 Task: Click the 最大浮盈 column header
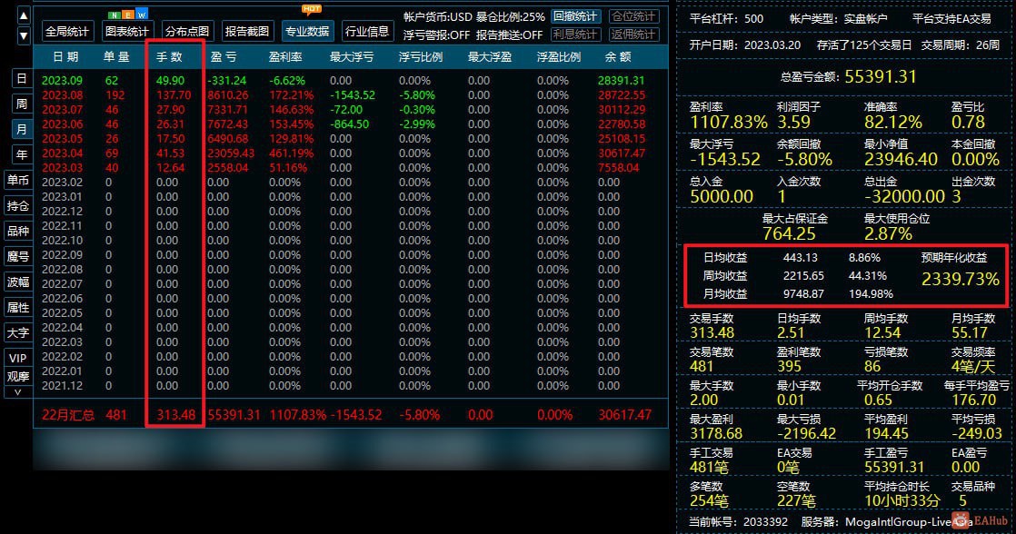pyautogui.click(x=490, y=57)
